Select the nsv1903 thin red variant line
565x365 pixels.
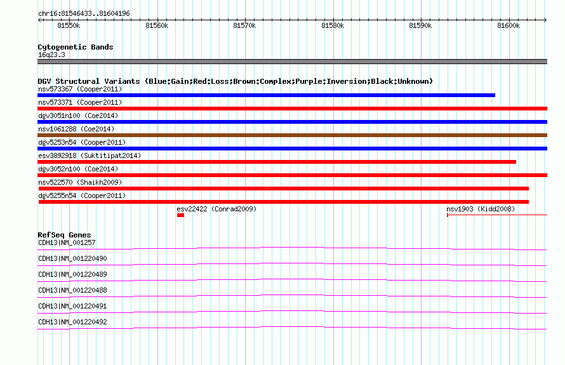point(497,215)
